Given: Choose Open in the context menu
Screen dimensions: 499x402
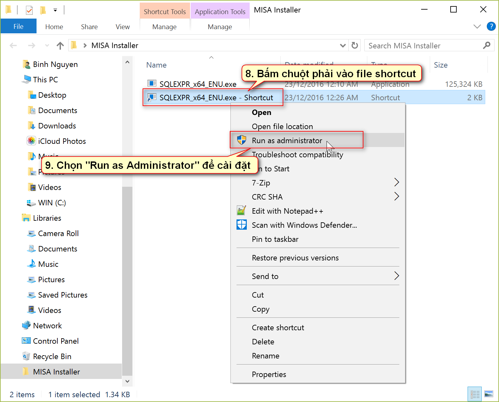Looking at the screenshot, I should click(x=262, y=112).
